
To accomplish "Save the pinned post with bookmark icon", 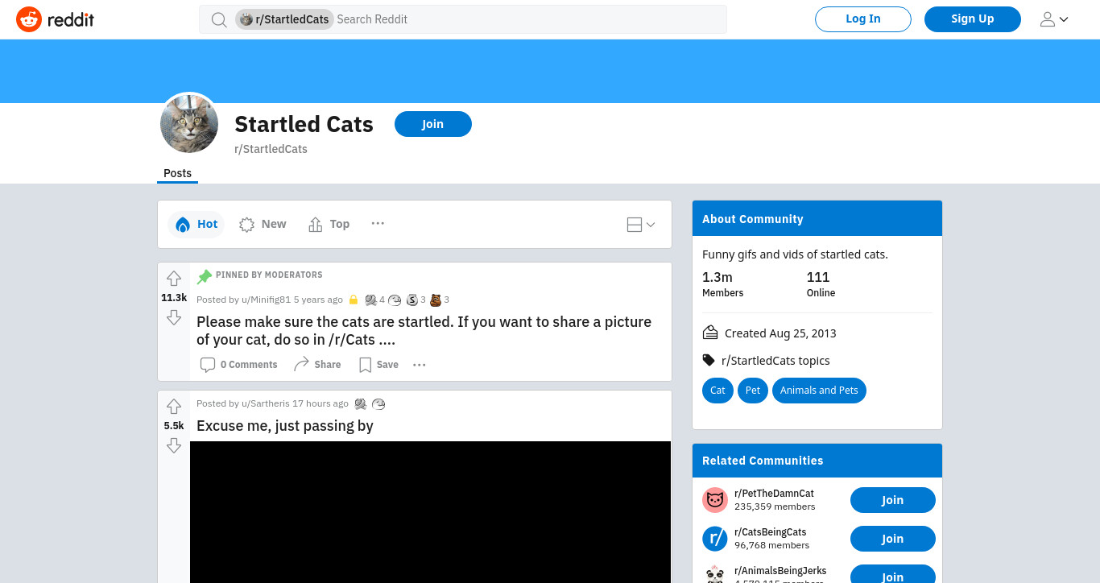I will click(x=378, y=365).
